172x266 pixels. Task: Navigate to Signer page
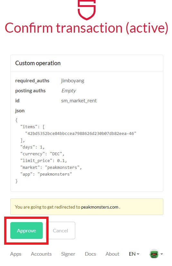pyautogui.click(x=68, y=254)
